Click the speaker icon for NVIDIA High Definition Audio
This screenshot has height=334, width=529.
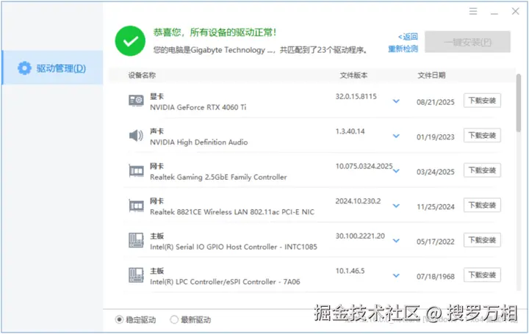coord(137,136)
